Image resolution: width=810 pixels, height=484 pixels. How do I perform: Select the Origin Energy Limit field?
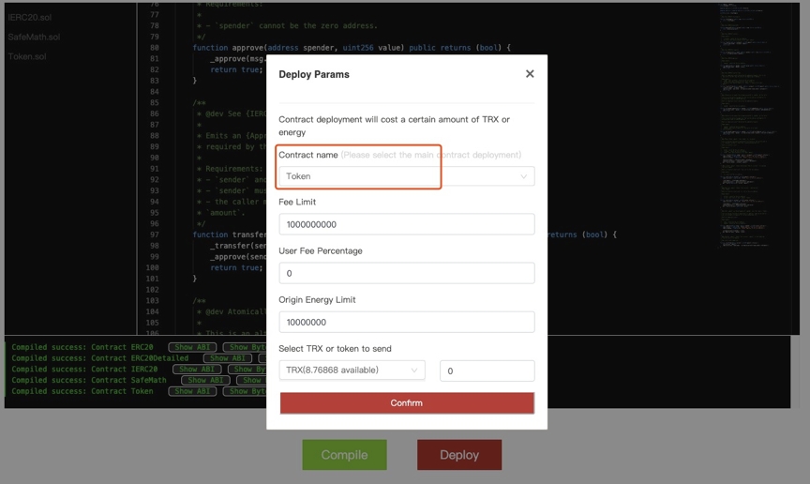click(406, 322)
